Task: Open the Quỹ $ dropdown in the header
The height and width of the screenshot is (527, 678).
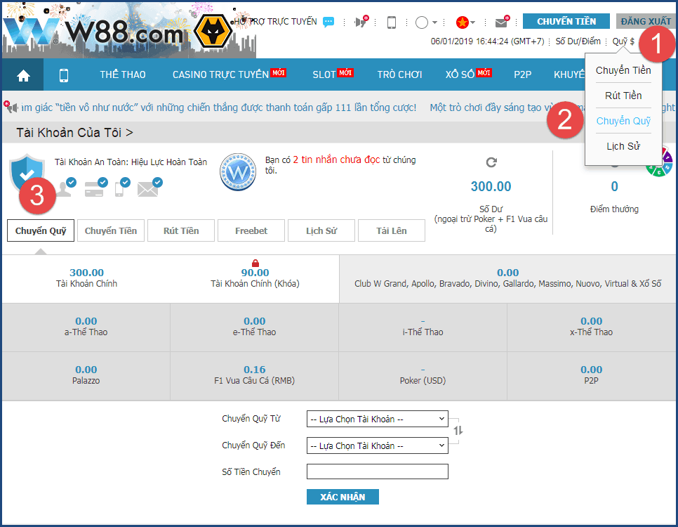Action: (623, 41)
